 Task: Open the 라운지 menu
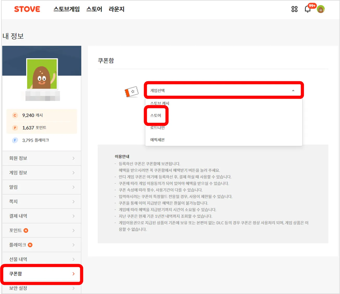117,9
